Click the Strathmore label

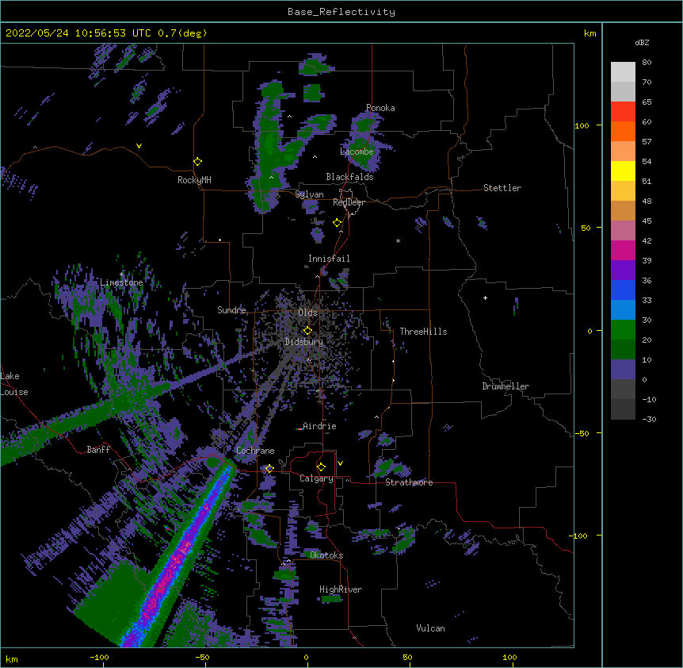click(409, 482)
